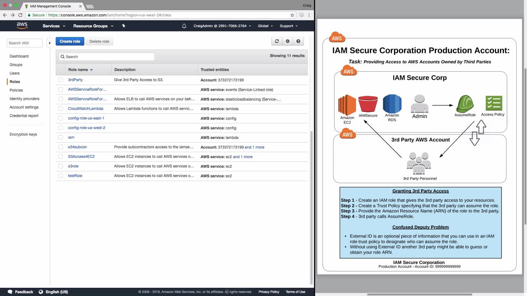This screenshot has height=296, width=527.
Task: Select the s34subcon role checkbox
Action: click(61, 147)
